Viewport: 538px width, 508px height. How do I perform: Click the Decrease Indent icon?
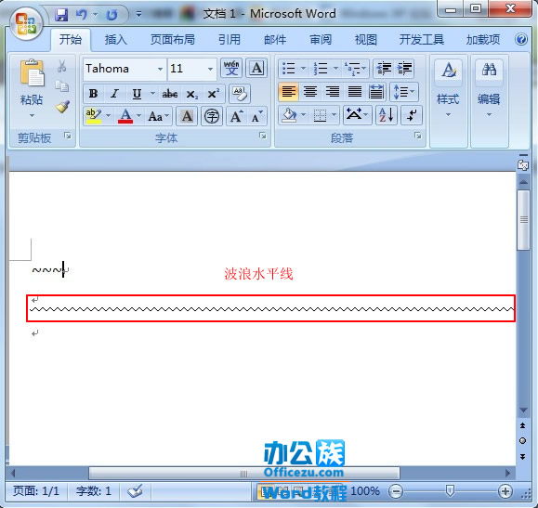pyautogui.click(x=384, y=68)
